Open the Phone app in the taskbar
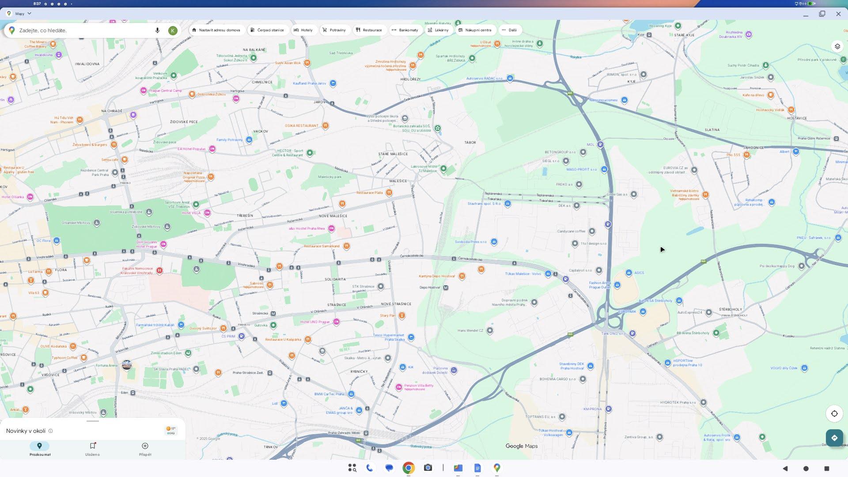Viewport: 848px width, 477px height. [370, 468]
